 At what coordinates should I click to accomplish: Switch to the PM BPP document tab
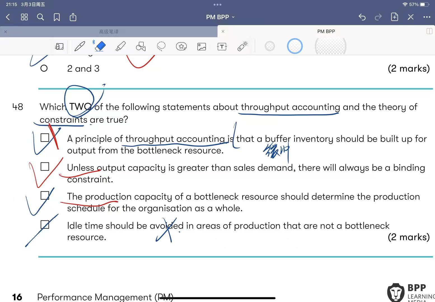326,31
